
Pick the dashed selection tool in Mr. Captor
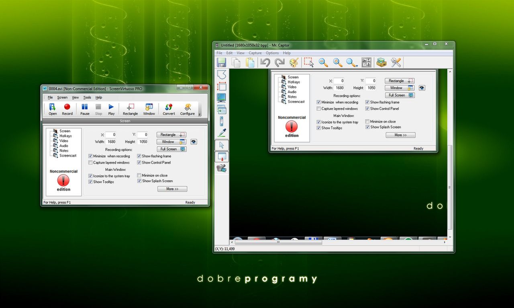[x=308, y=62]
